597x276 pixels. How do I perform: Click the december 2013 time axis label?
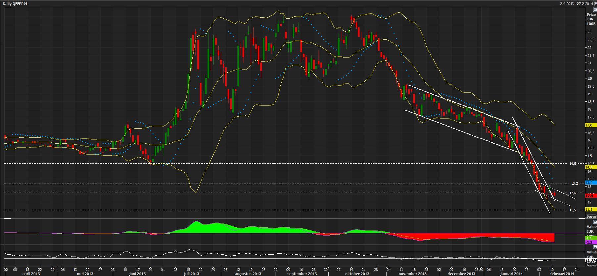(x=461, y=274)
